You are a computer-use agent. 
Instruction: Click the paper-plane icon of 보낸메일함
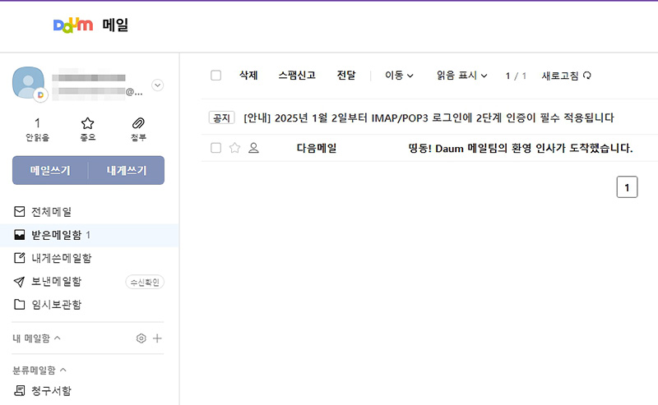[x=19, y=282]
